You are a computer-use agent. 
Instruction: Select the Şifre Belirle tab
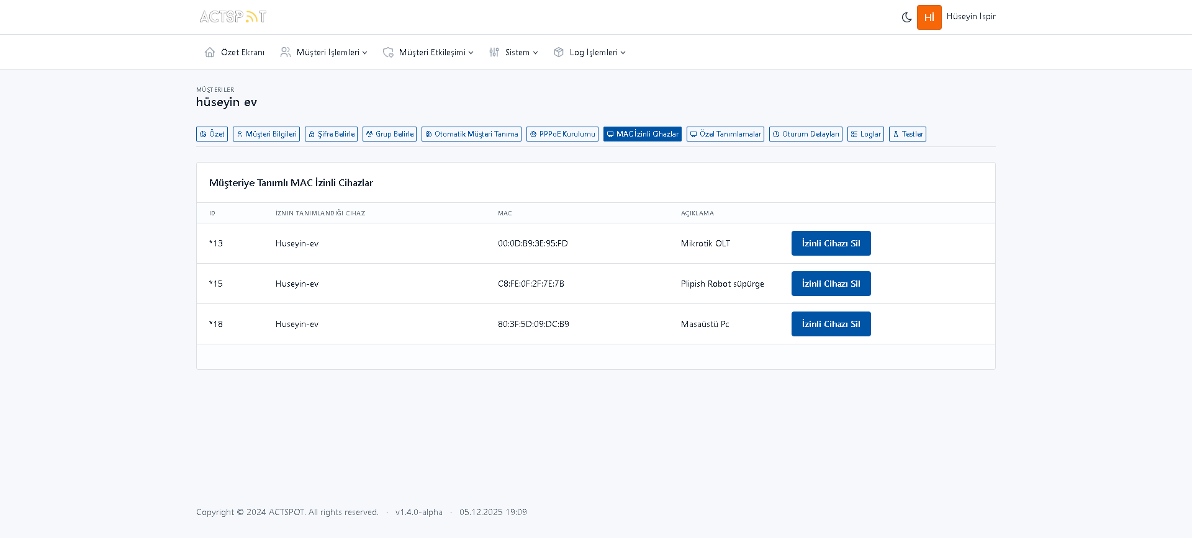[331, 134]
